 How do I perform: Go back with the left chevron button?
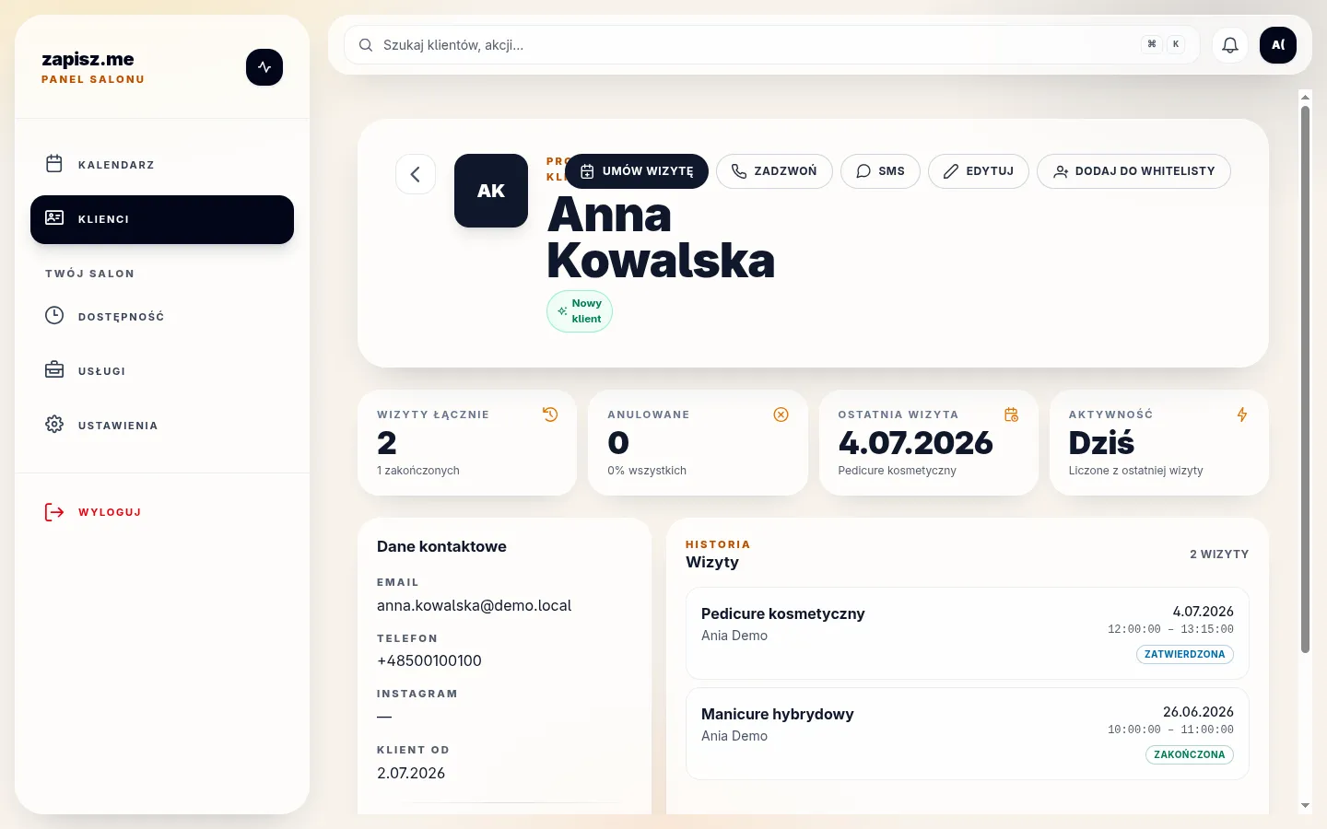(416, 174)
